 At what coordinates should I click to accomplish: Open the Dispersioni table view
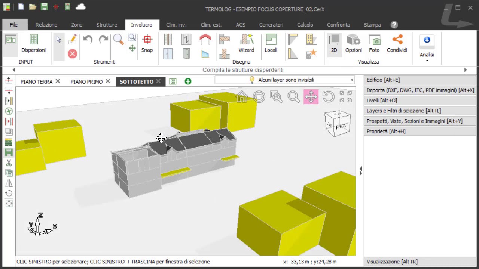34,43
